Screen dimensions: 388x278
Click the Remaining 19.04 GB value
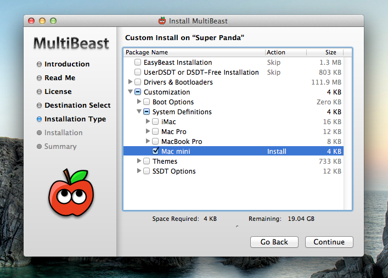[301, 219]
